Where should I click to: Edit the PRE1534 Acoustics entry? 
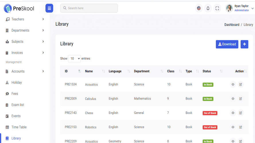241,84
